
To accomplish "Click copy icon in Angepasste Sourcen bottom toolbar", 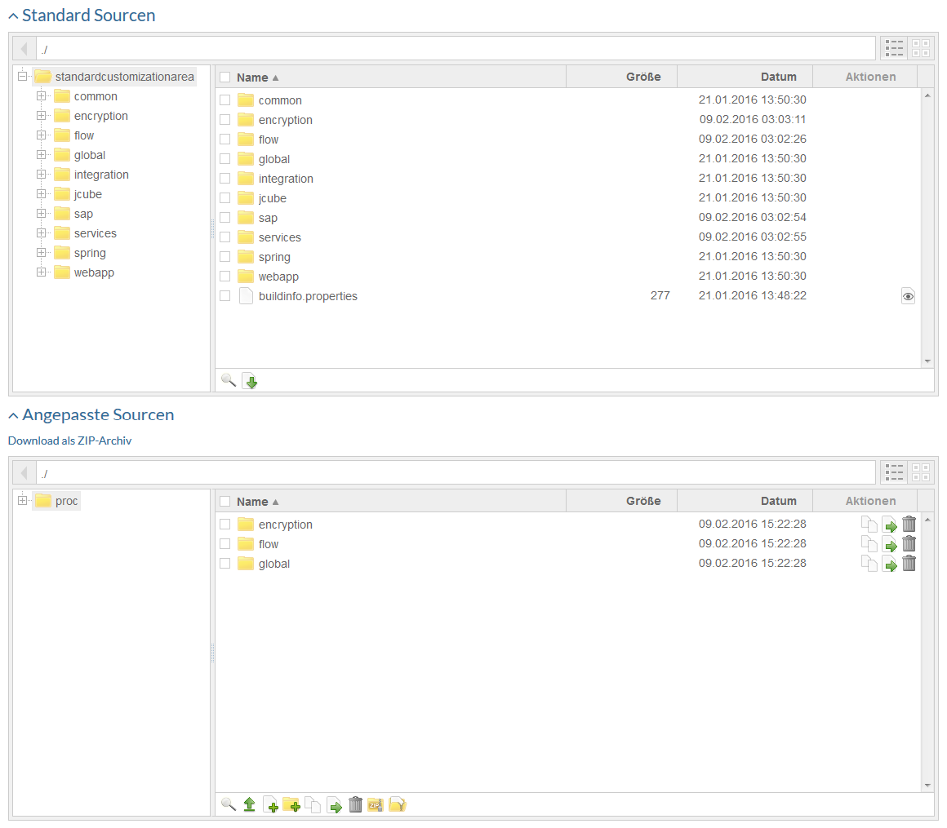I will (x=312, y=805).
